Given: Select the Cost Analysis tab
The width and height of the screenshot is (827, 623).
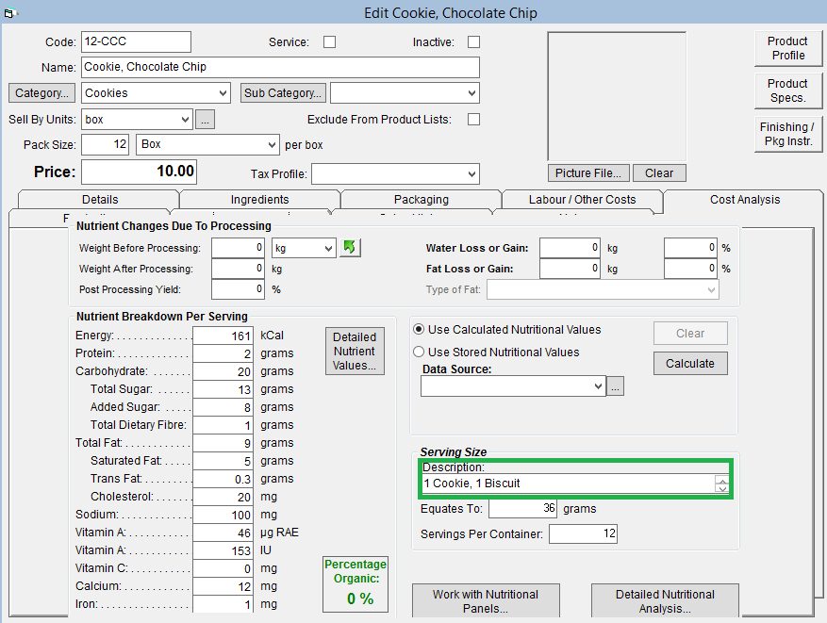Looking at the screenshot, I should click(744, 199).
